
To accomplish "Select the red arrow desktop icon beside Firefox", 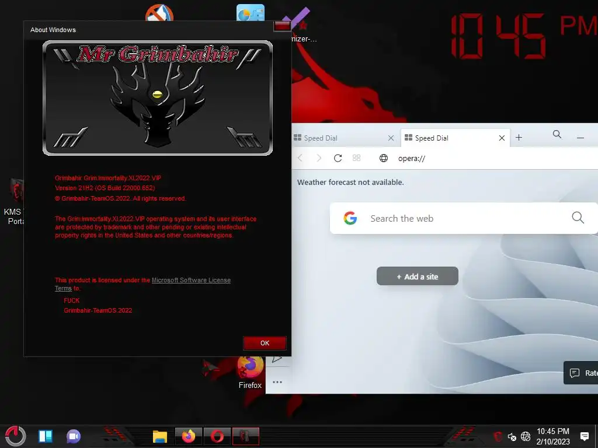I will 211,367.
